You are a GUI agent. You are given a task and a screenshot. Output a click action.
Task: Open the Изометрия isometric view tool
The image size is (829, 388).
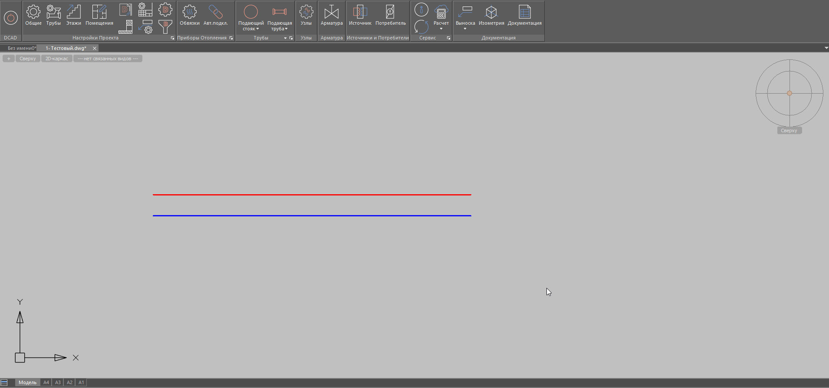tap(491, 16)
